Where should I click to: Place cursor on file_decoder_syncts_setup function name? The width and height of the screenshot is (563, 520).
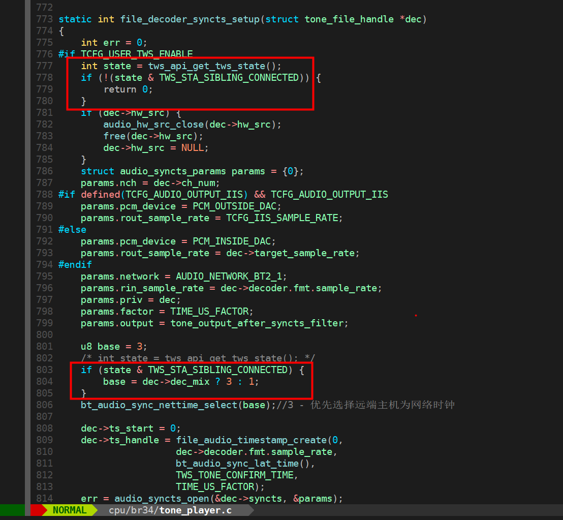coord(190,19)
